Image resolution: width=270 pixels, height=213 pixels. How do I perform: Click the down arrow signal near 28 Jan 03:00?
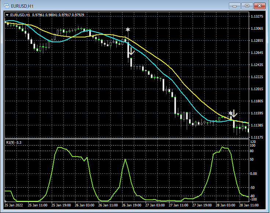234,113
